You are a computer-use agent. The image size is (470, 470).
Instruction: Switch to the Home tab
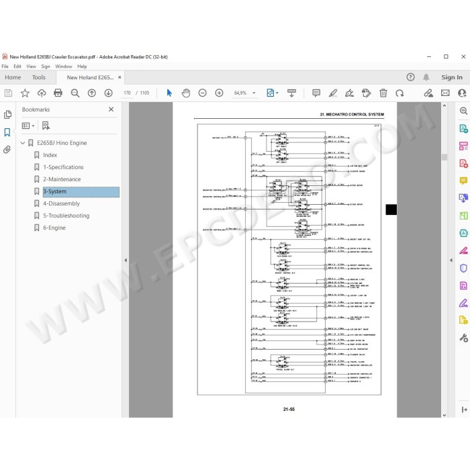[13, 77]
